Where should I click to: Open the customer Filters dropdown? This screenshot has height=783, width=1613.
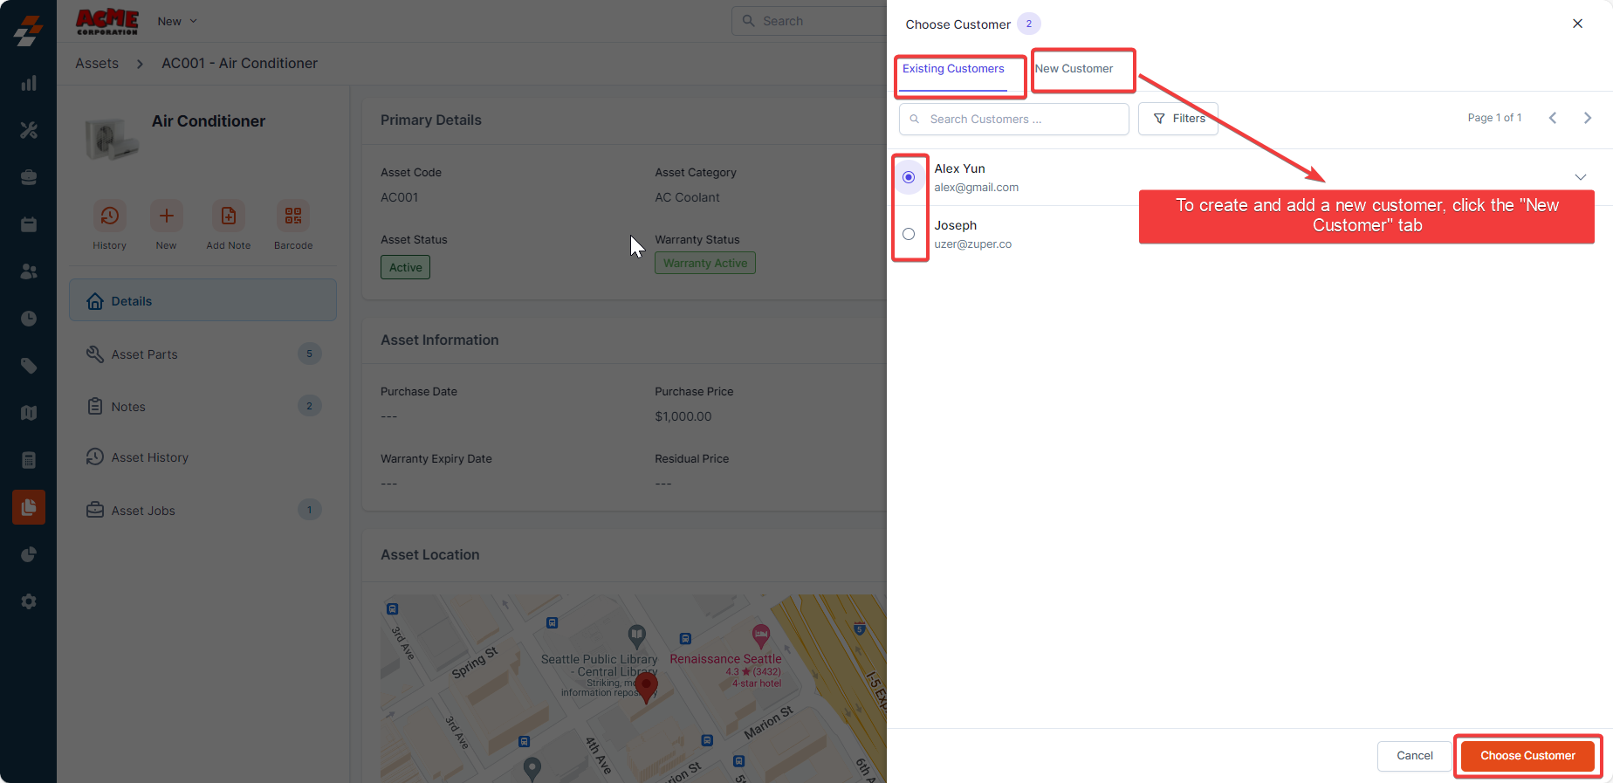pos(1178,119)
